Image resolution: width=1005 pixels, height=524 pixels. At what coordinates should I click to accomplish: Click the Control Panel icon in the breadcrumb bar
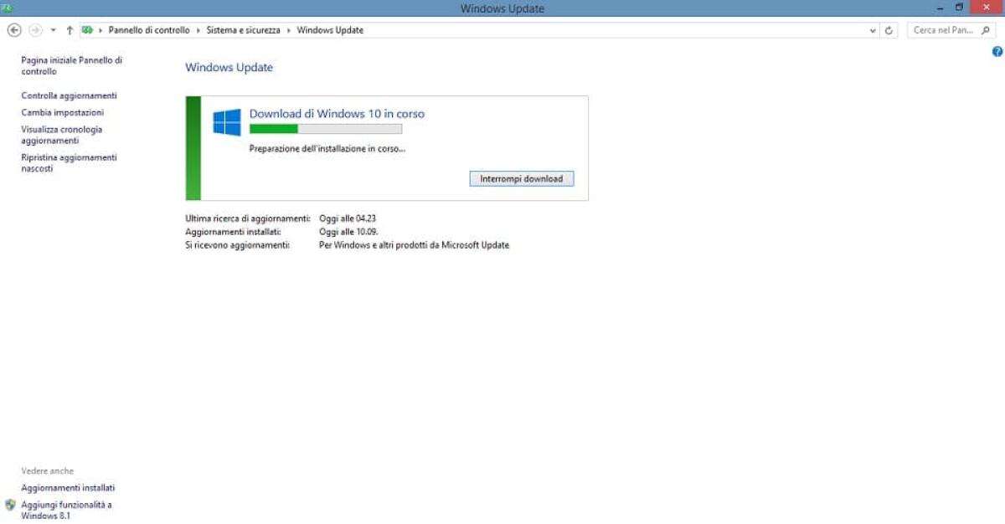87,29
